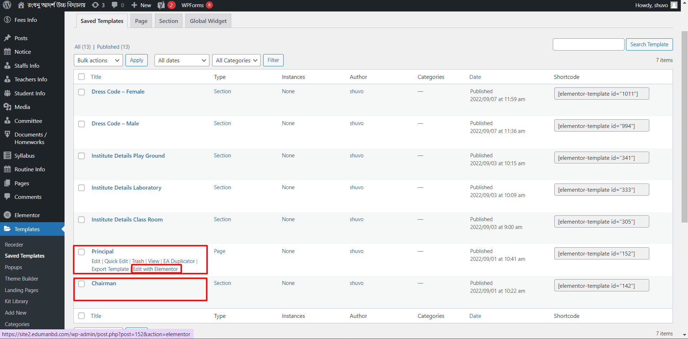
Task: Click the Student Info group icon
Action: [7, 93]
